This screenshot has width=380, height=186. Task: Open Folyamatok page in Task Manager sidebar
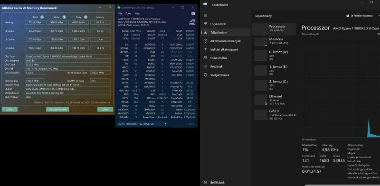(226, 24)
